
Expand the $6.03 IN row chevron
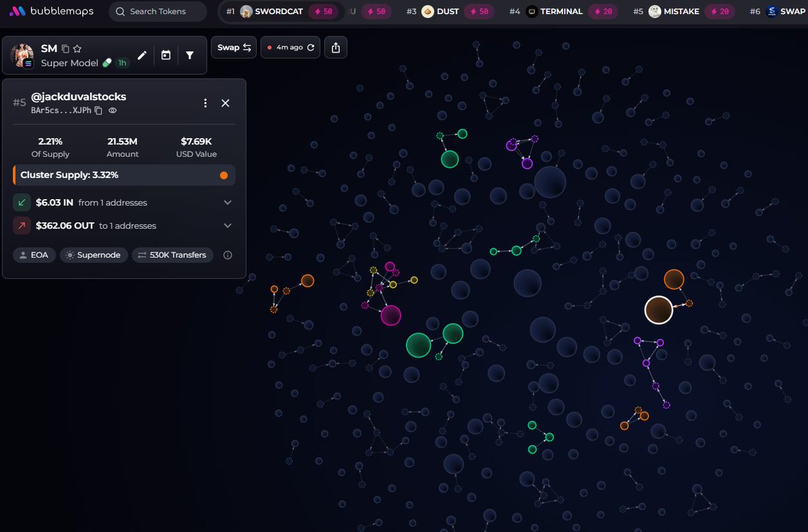click(228, 202)
